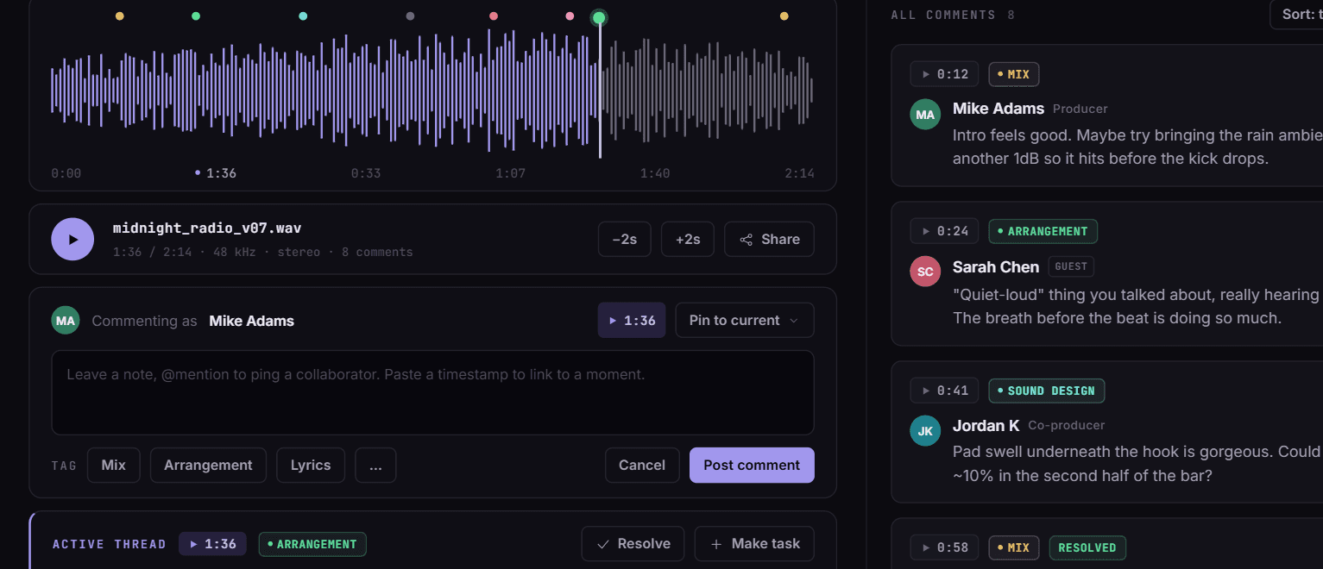Image resolution: width=1323 pixels, height=569 pixels.
Task: Open the Pin to current dropdown
Action: [x=745, y=320]
